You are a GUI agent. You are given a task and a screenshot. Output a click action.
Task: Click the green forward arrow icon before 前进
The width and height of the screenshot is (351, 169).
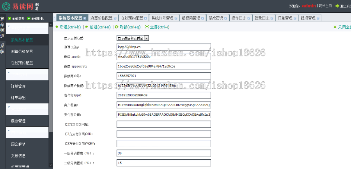(x=87, y=27)
